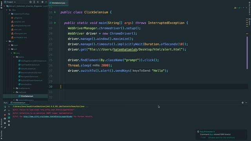The image size is (251, 141).
Task: Click the editor vertical scrollbar thumb
Action: (247, 53)
